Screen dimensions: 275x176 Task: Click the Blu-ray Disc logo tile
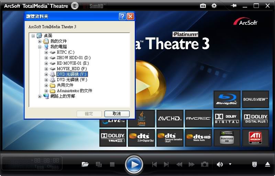click(227, 99)
